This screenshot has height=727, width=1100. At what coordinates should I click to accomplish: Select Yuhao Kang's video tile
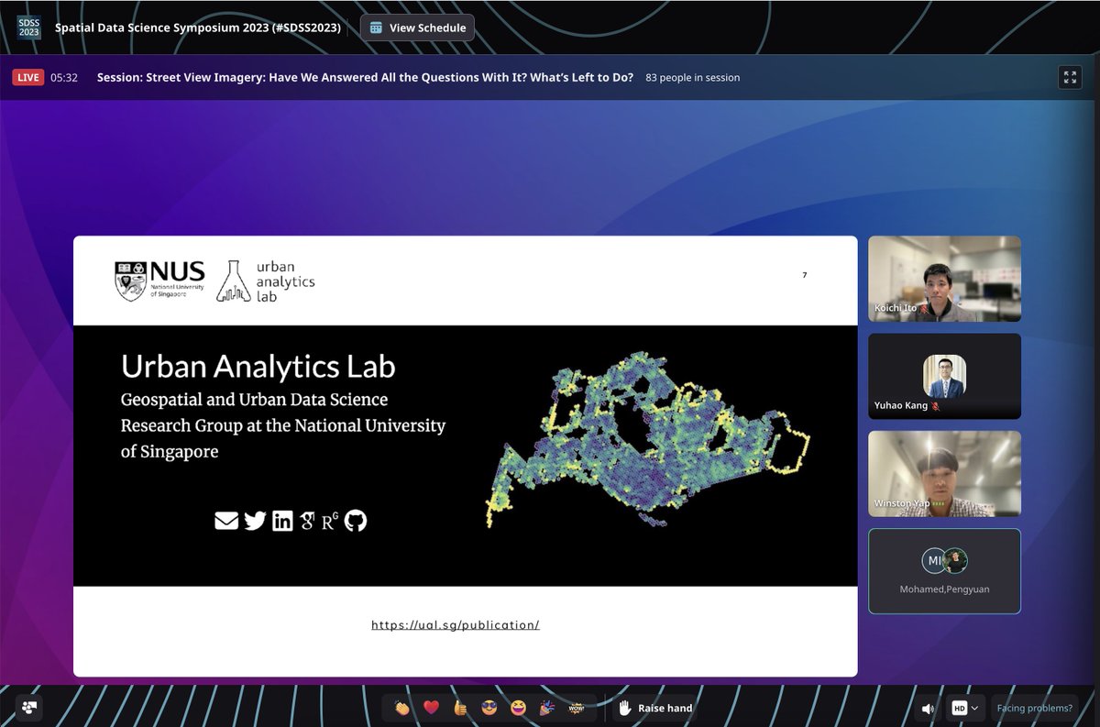click(x=944, y=376)
